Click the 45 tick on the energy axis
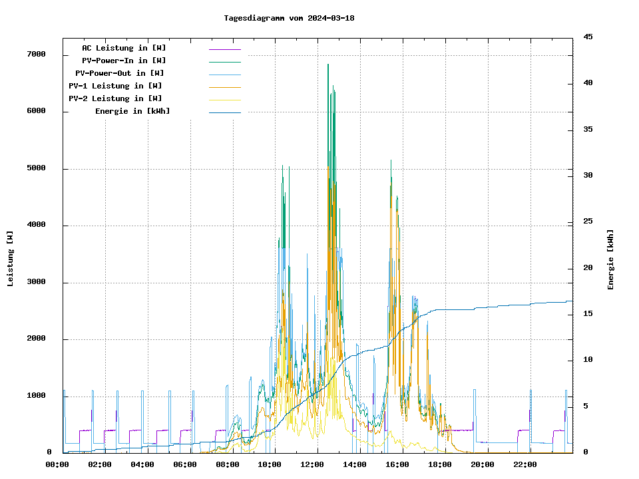The height and width of the screenshot is (479, 639). 588,37
